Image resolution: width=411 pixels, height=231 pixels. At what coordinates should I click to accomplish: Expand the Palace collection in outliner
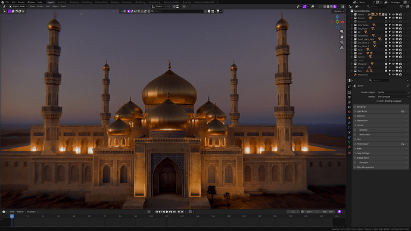[352, 15]
